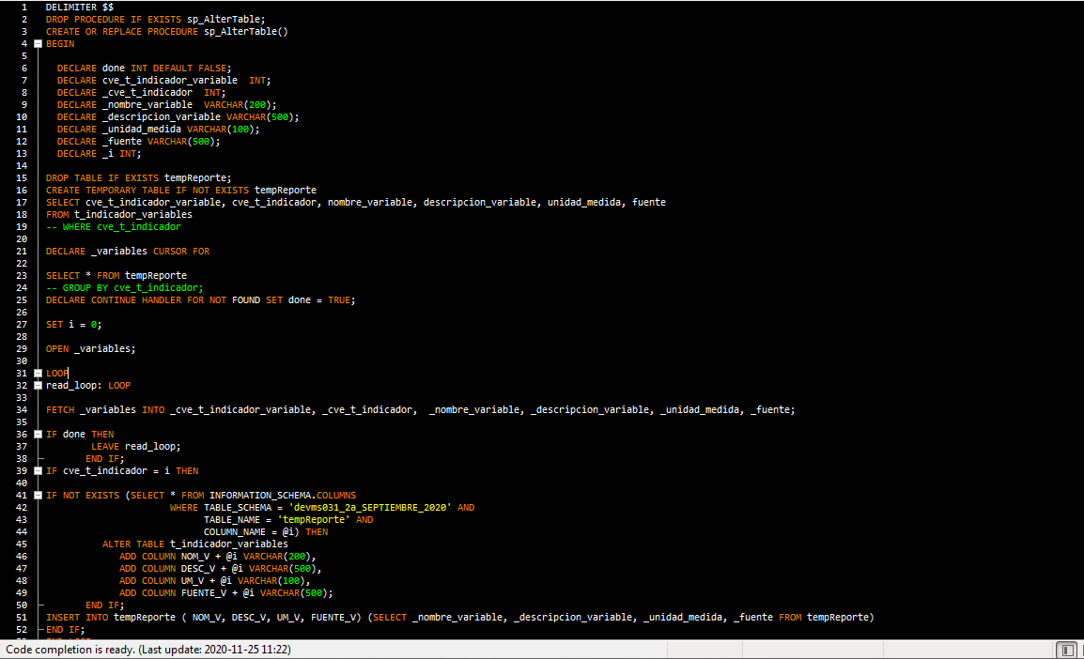
Task: Click the commented WHERE cve_t_indicador line
Action: tap(114, 226)
